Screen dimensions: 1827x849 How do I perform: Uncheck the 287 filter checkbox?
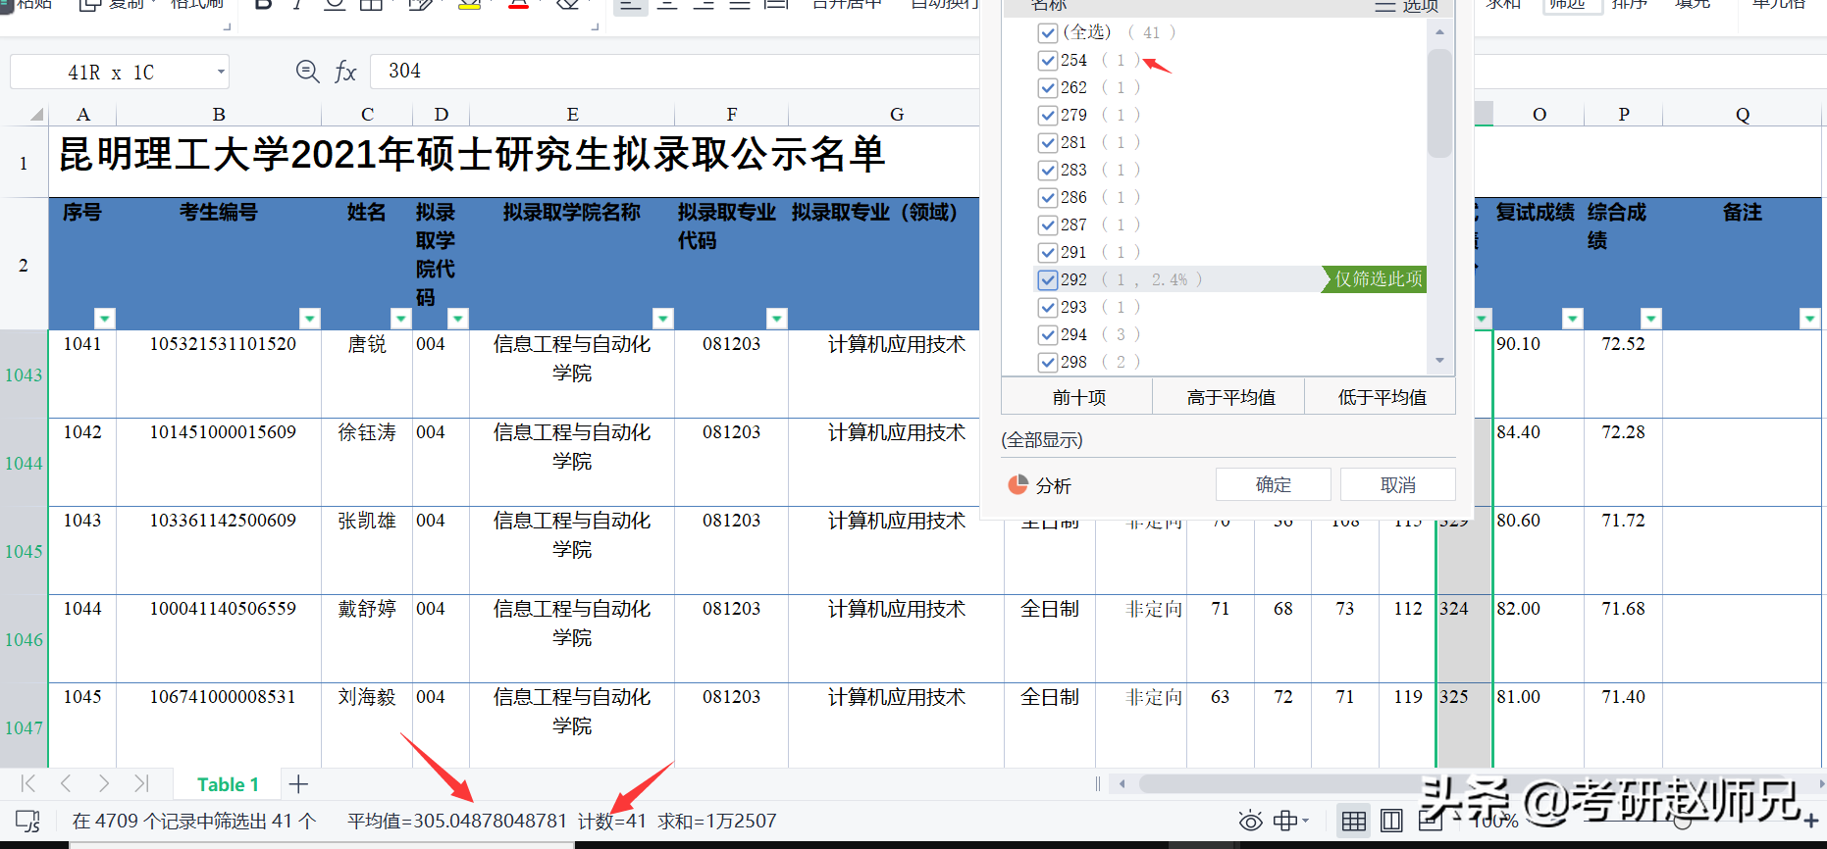(1048, 225)
